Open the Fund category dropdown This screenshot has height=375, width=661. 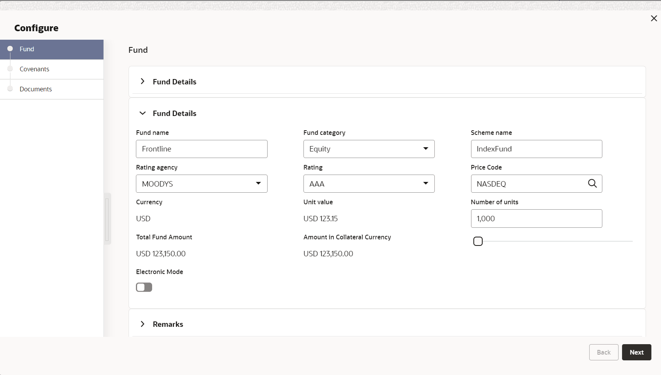(x=369, y=149)
